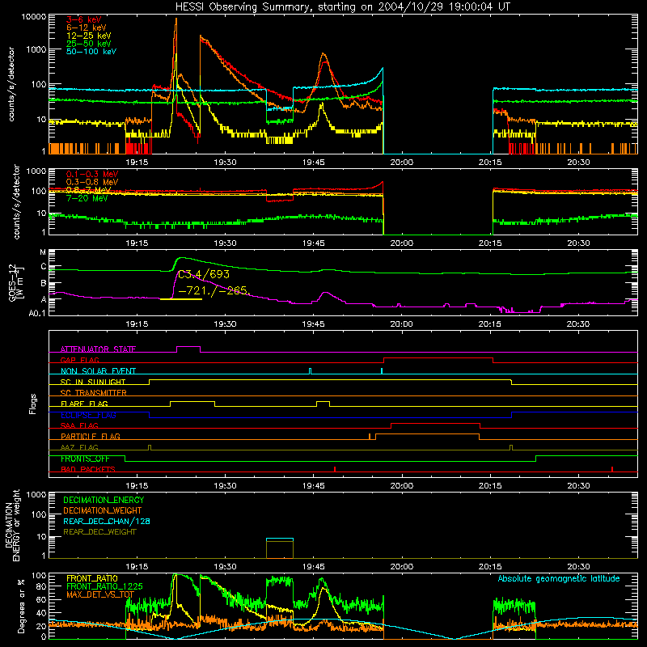The image size is (647, 647).
Task: Click the 20:30 tick under the bottom decimation panel
Action: pyautogui.click(x=578, y=567)
